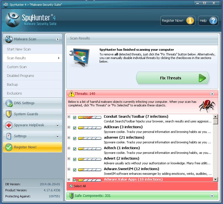Screen dimensions: 223x204
Task: Uncheck the Adware.SweetIM threat checkbox
Action: click(75, 170)
